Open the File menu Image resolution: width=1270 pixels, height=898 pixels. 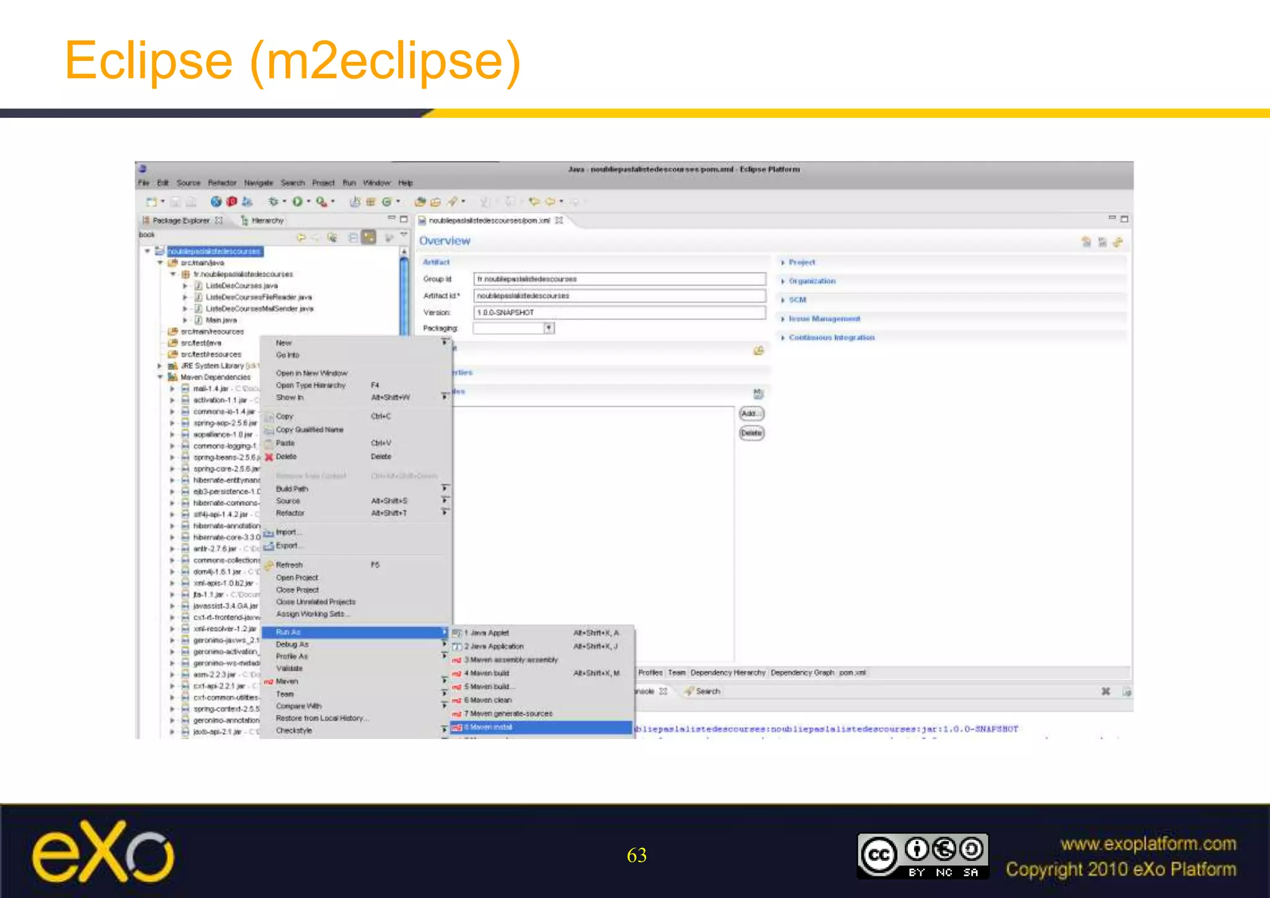(143, 183)
